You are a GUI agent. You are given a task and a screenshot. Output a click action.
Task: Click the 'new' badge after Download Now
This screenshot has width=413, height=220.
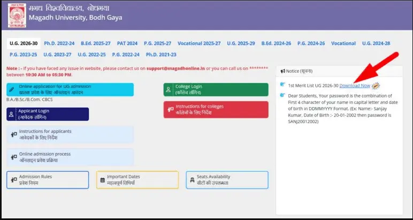pyautogui.click(x=376, y=86)
